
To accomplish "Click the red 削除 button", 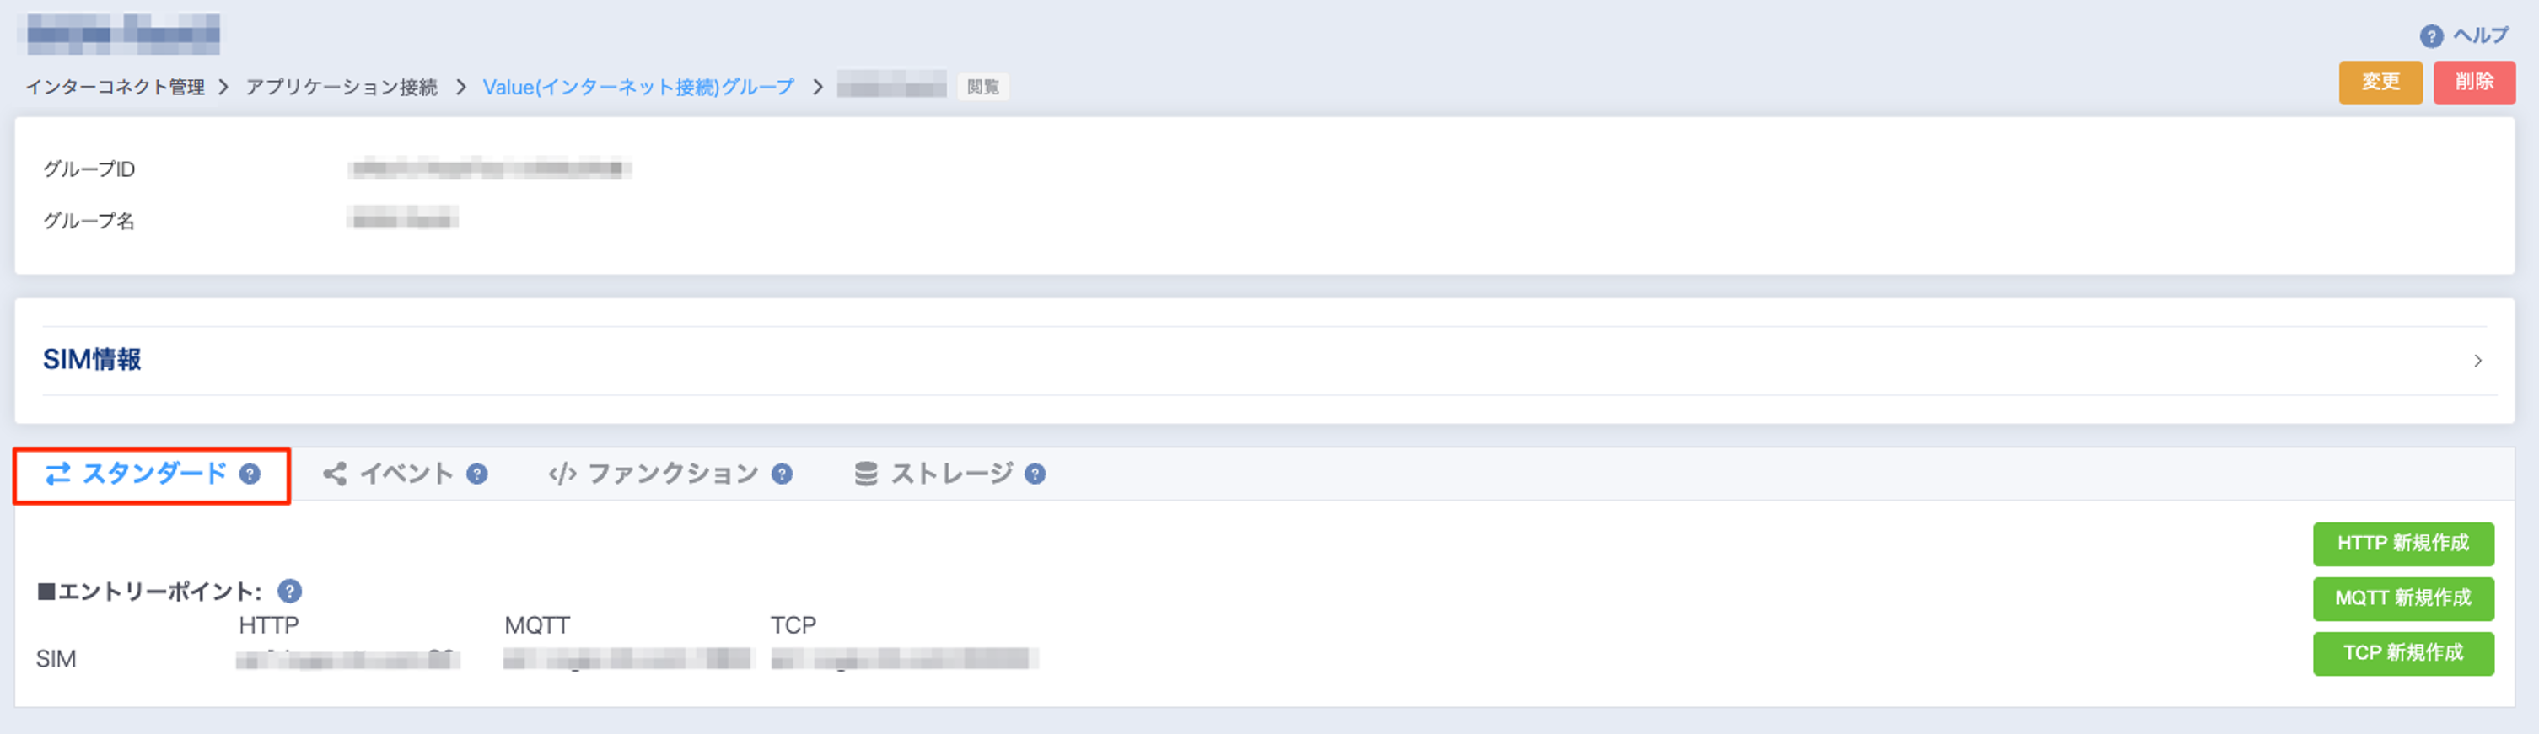I will [x=2474, y=83].
